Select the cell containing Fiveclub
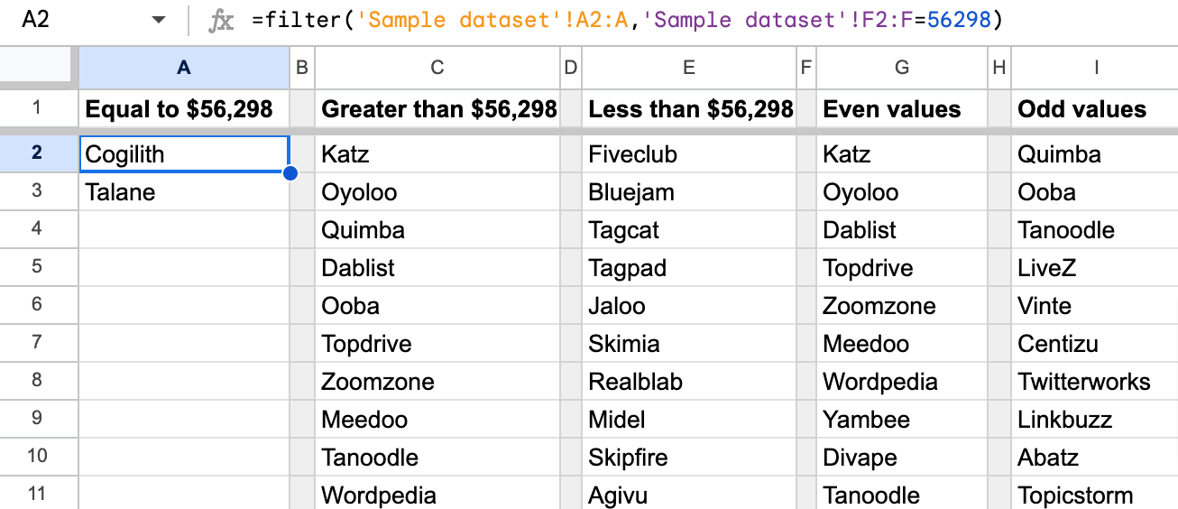This screenshot has height=509, width=1178. click(689, 153)
